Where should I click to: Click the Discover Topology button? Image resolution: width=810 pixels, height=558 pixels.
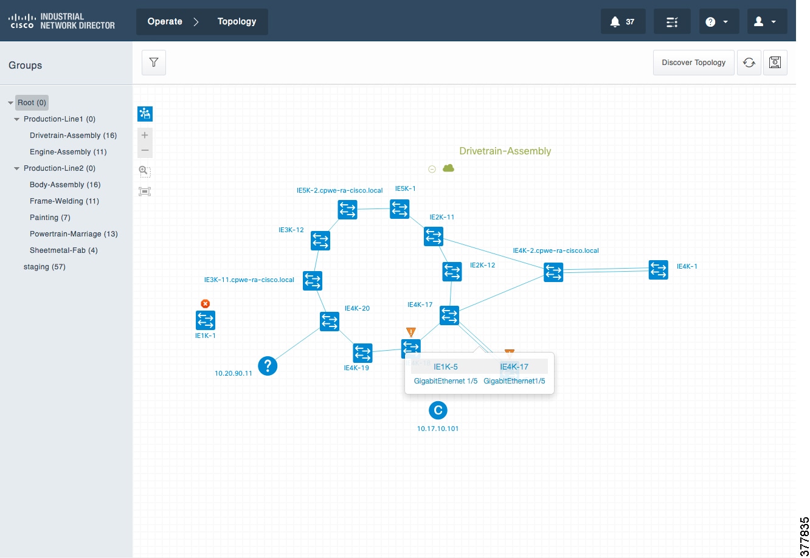click(694, 63)
